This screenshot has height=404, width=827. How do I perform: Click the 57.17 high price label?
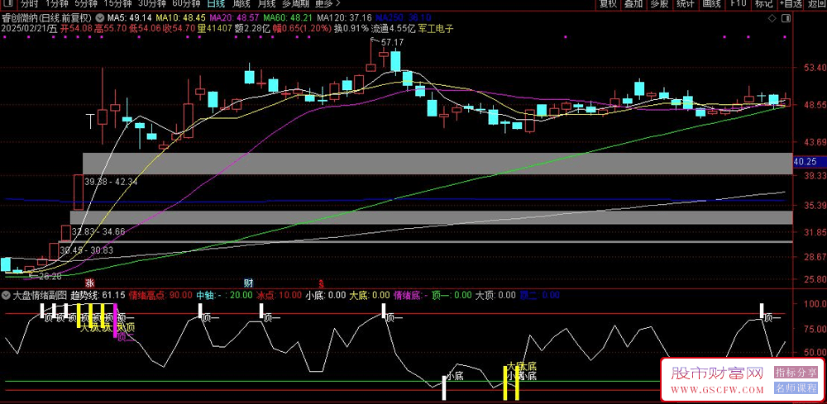pyautogui.click(x=392, y=41)
